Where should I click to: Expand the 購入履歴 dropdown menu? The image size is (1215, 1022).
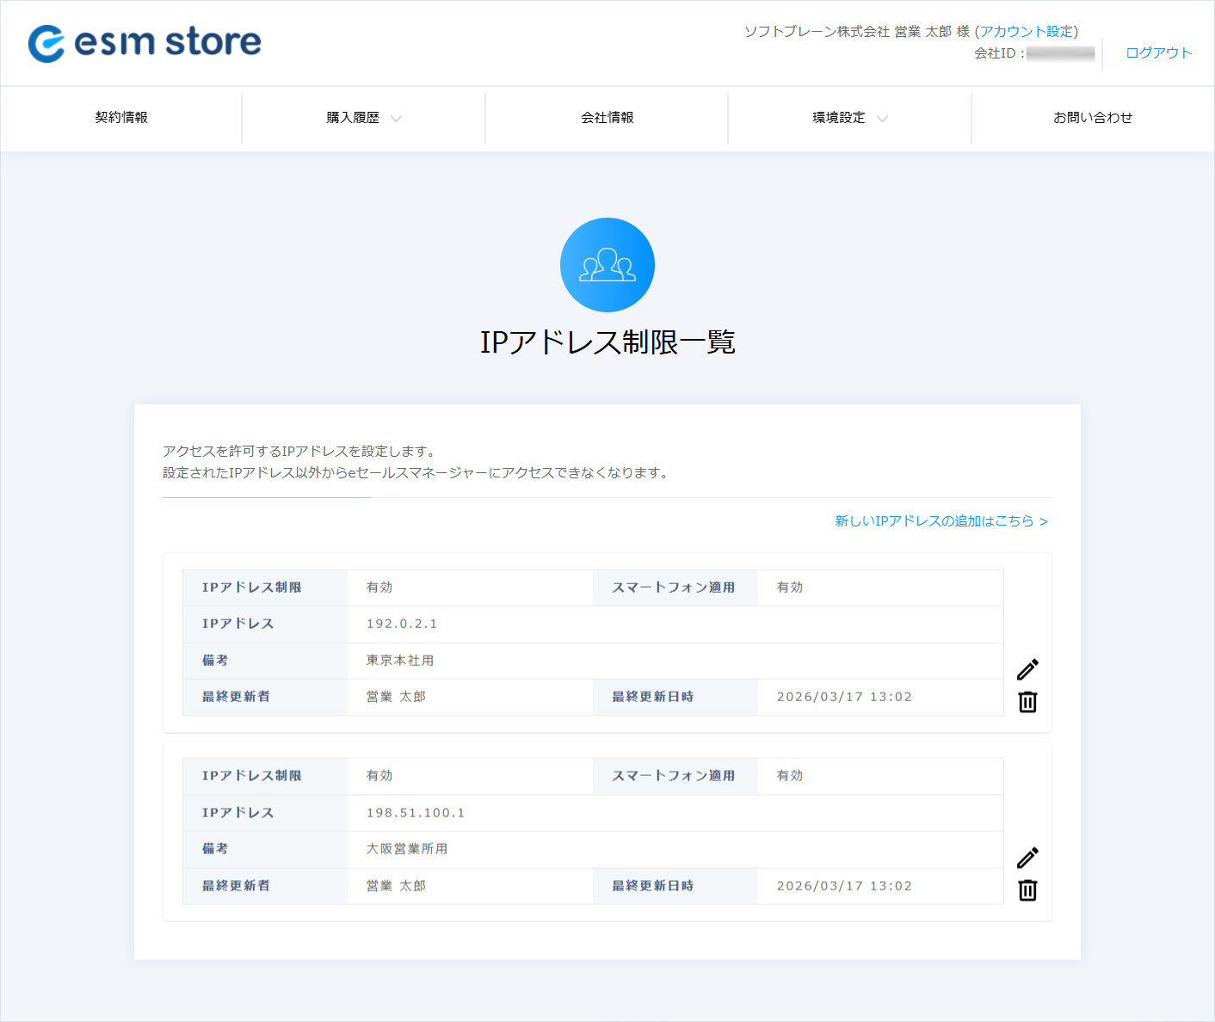[x=363, y=118]
